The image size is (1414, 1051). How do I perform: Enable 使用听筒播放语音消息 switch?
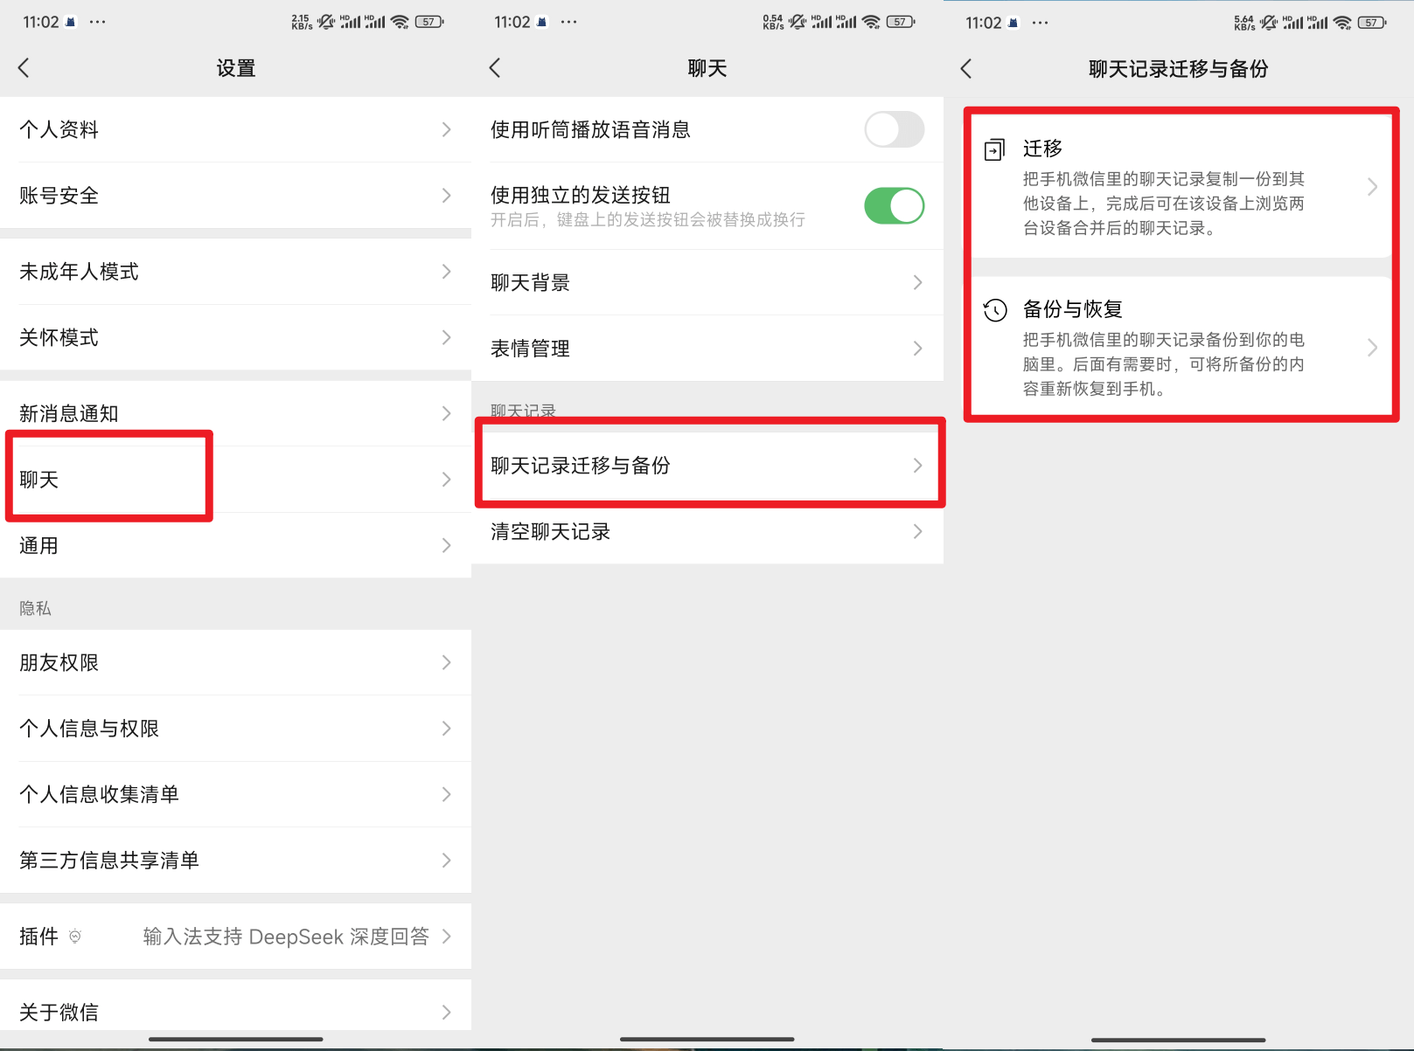(894, 129)
